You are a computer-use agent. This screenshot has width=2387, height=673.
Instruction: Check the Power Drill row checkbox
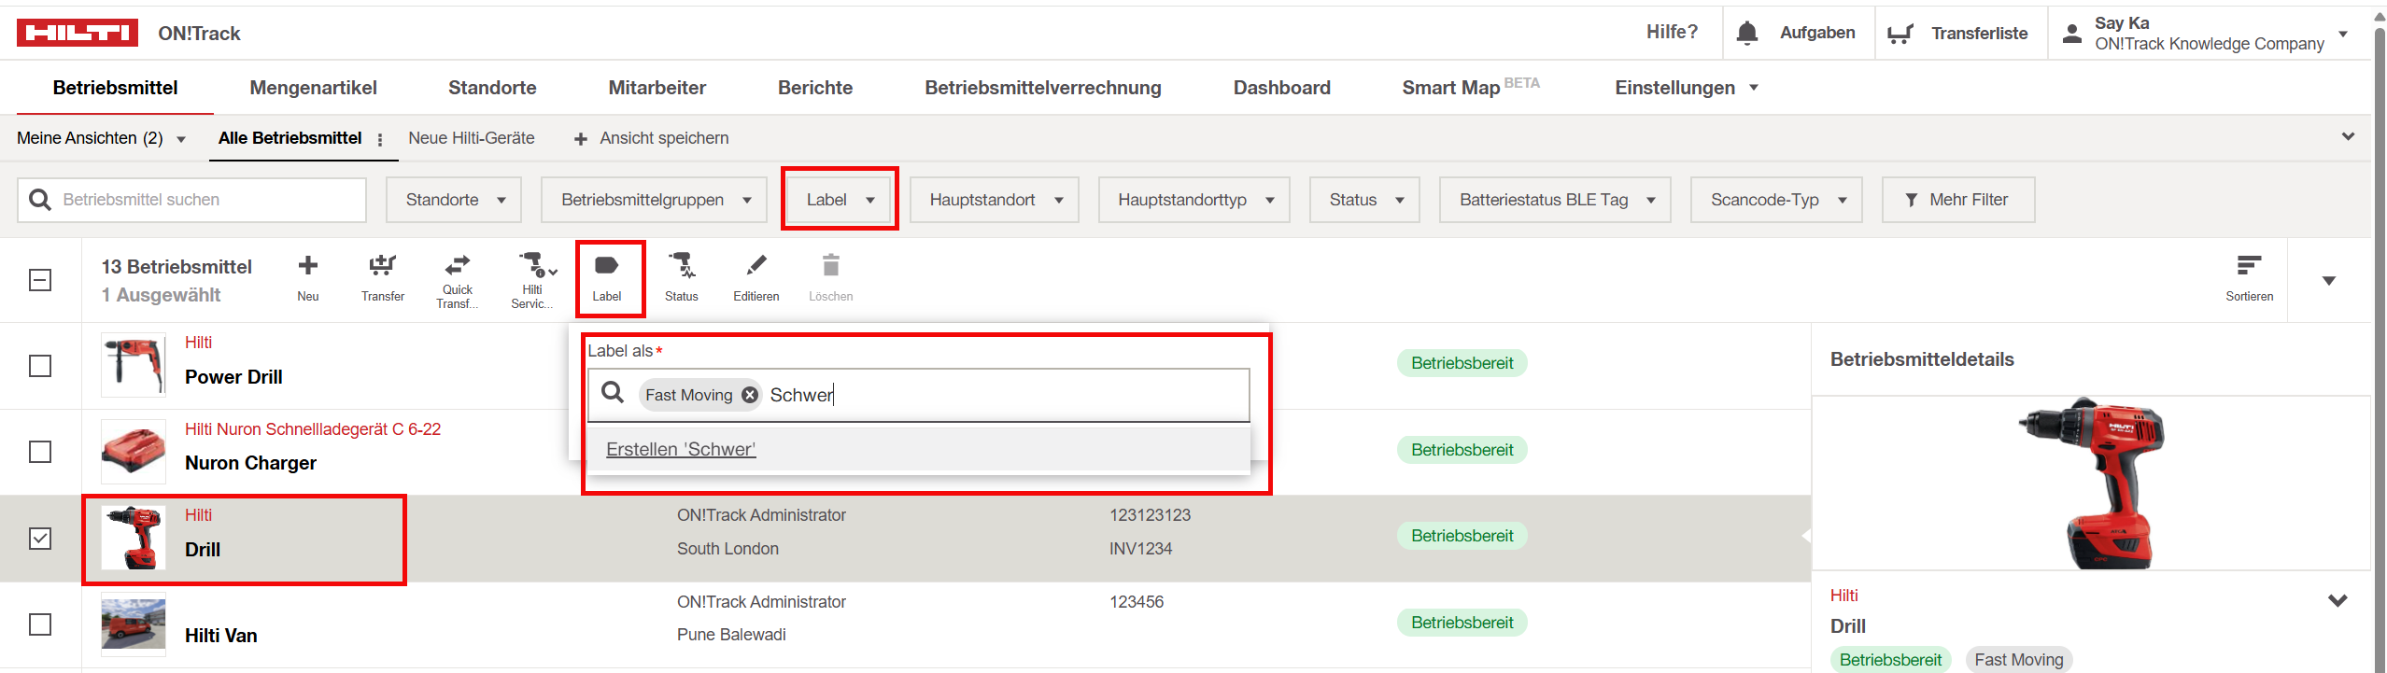[x=40, y=366]
